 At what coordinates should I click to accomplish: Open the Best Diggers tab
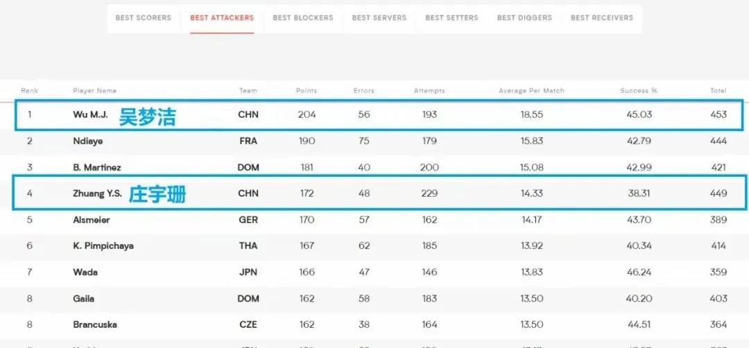(524, 17)
